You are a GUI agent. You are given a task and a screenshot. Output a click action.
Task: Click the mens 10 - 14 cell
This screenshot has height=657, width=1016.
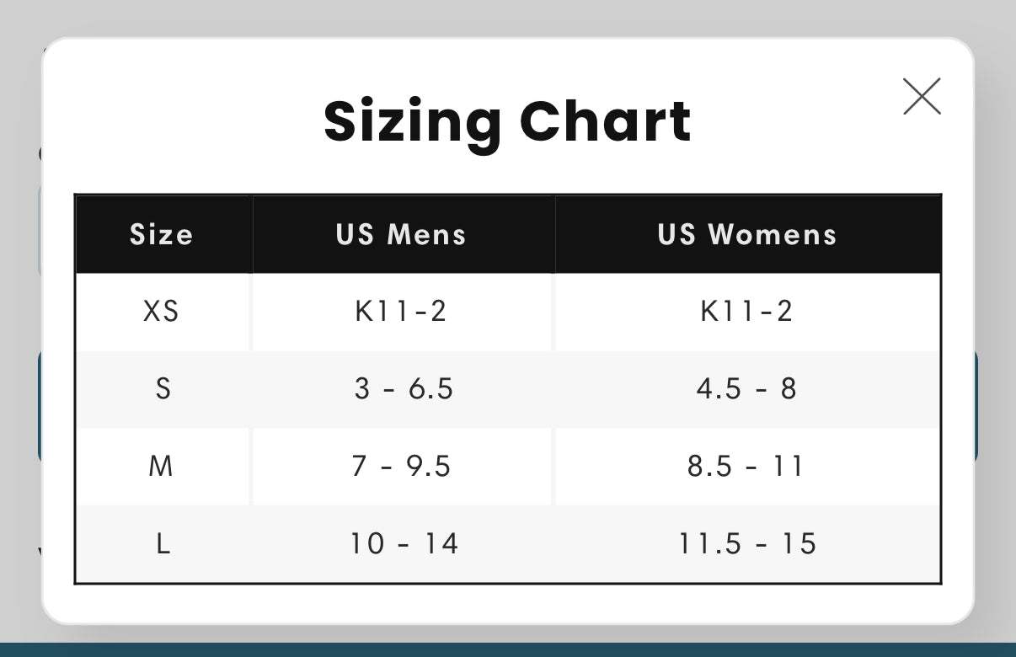403,543
